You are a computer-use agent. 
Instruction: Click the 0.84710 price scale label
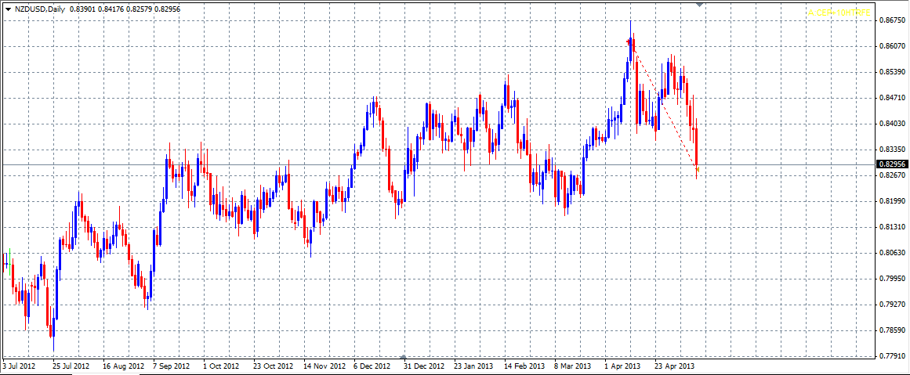[891, 98]
